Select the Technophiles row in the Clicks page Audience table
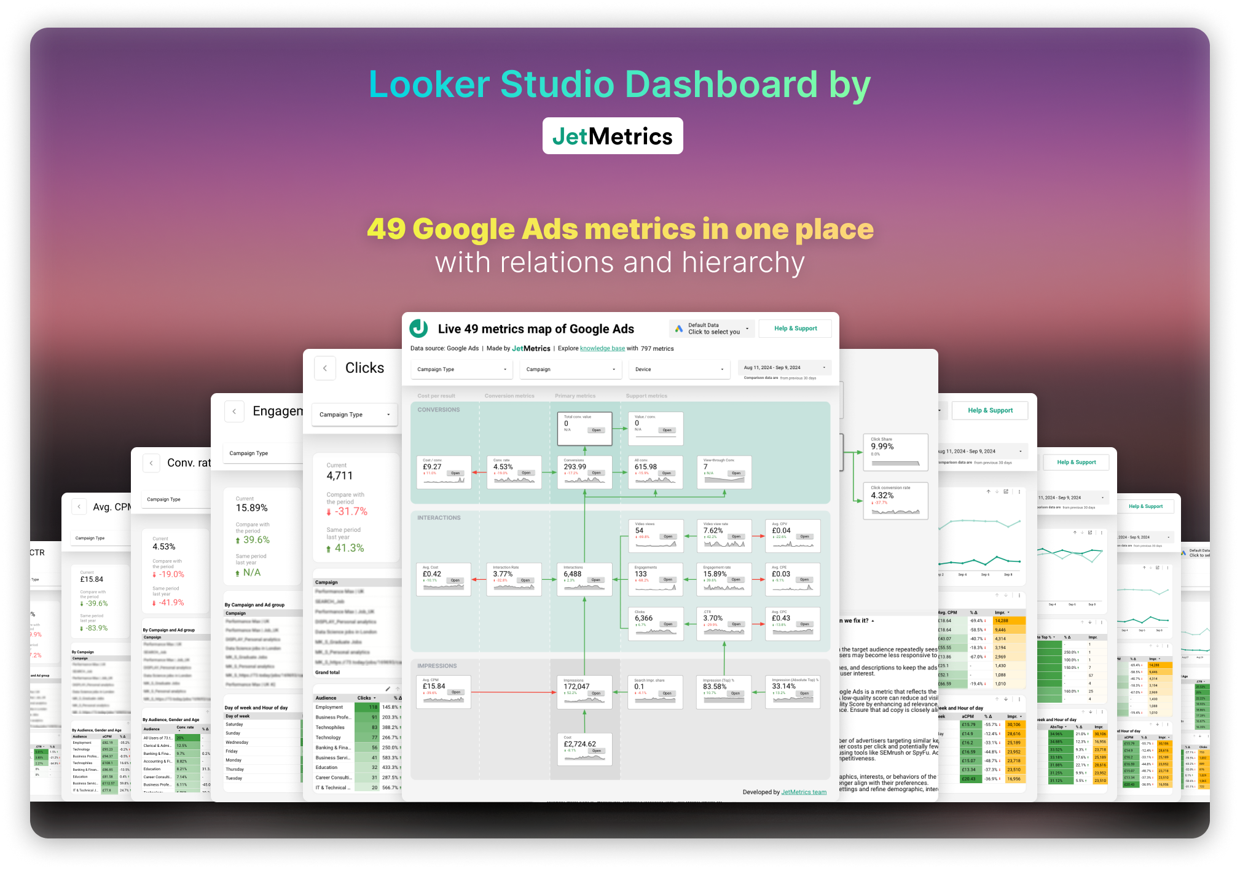Image resolution: width=1240 pixels, height=871 pixels. [358, 727]
